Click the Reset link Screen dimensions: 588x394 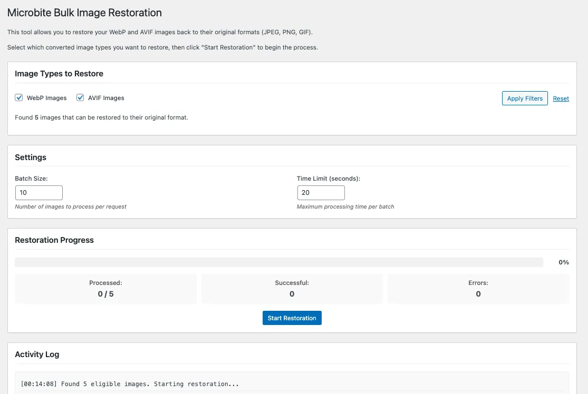click(561, 98)
